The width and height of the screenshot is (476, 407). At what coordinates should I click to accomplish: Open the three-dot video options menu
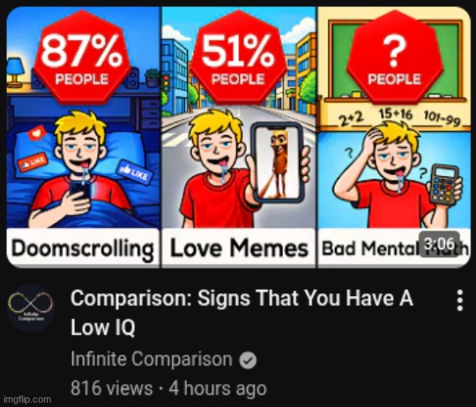(x=460, y=300)
